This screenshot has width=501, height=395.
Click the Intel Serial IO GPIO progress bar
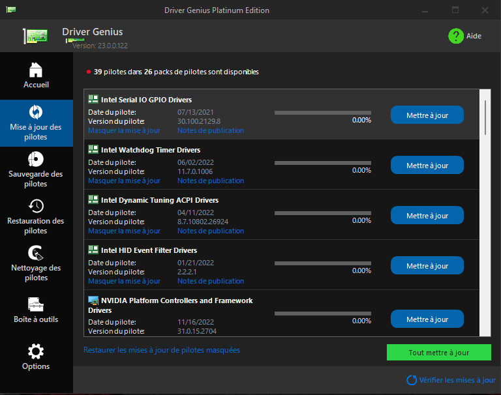pos(323,113)
